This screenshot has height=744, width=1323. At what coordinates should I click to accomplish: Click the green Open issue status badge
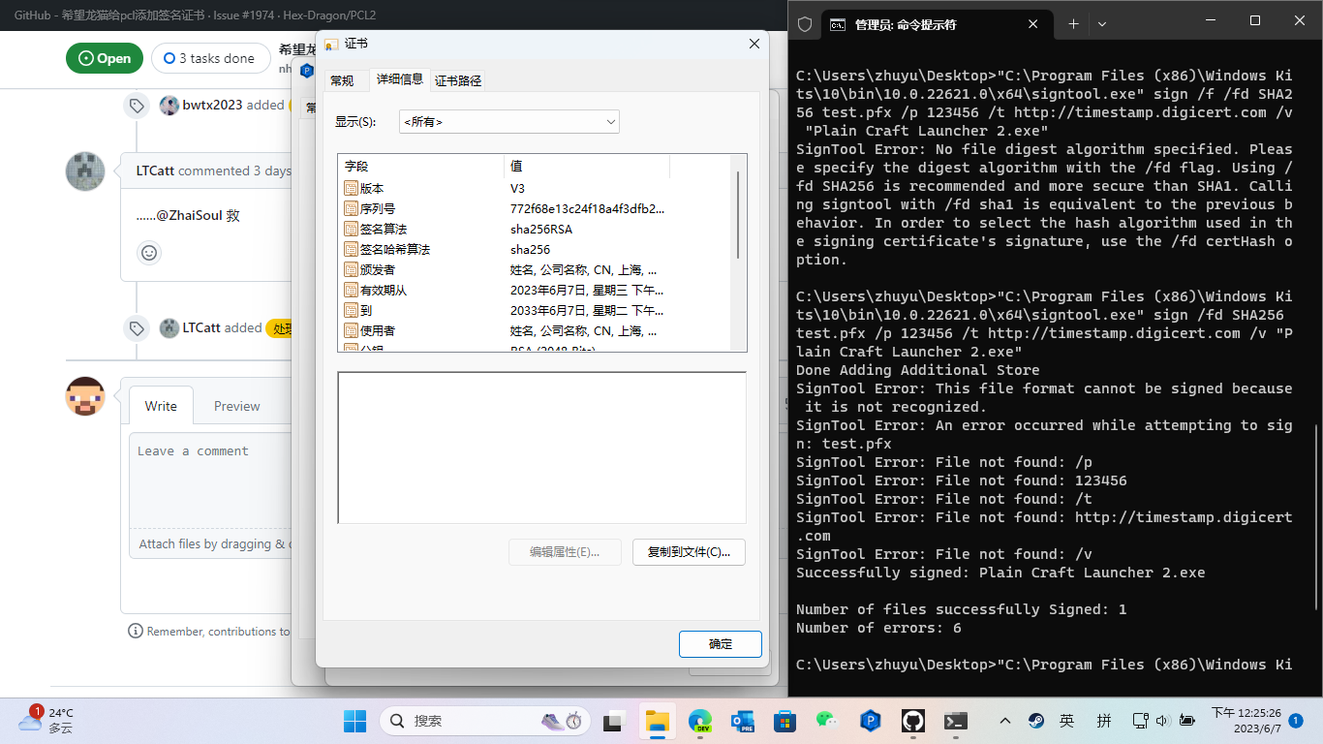click(x=105, y=58)
